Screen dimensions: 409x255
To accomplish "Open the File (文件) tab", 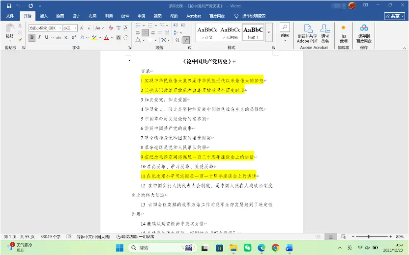I will click(10, 16).
